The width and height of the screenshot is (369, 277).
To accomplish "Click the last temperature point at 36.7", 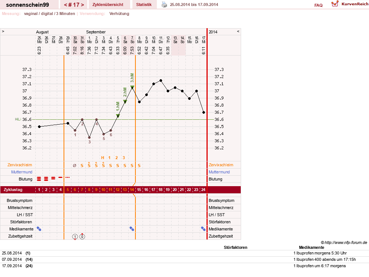I will click(204, 113).
